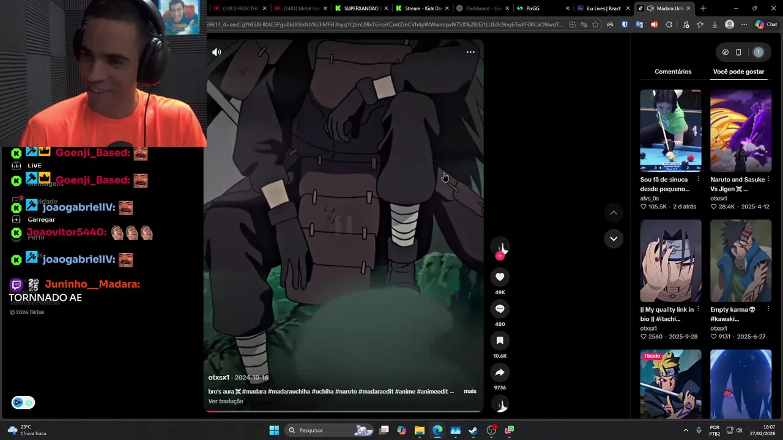Open the spinning sound disc icon
783x440 pixels.
point(500,405)
